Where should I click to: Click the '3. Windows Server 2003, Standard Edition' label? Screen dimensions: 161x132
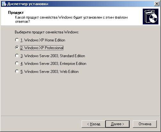[53, 56]
